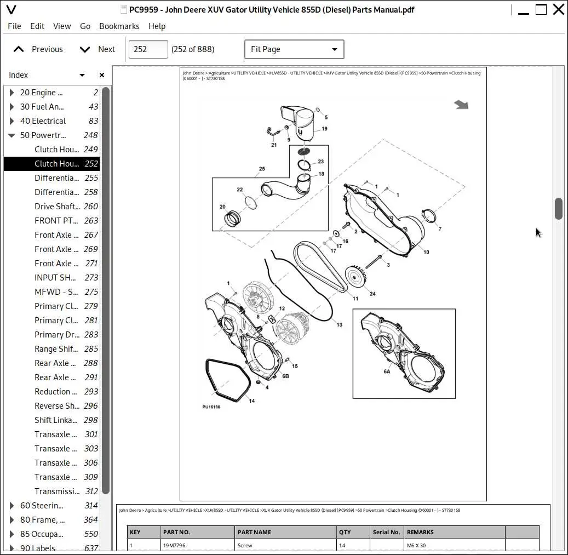Click part number 19M7796 table cell
568x555 pixels.
(197, 545)
